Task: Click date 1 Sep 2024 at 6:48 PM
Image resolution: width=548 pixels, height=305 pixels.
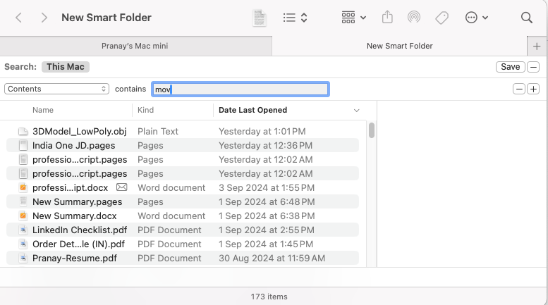Action: 267,201
